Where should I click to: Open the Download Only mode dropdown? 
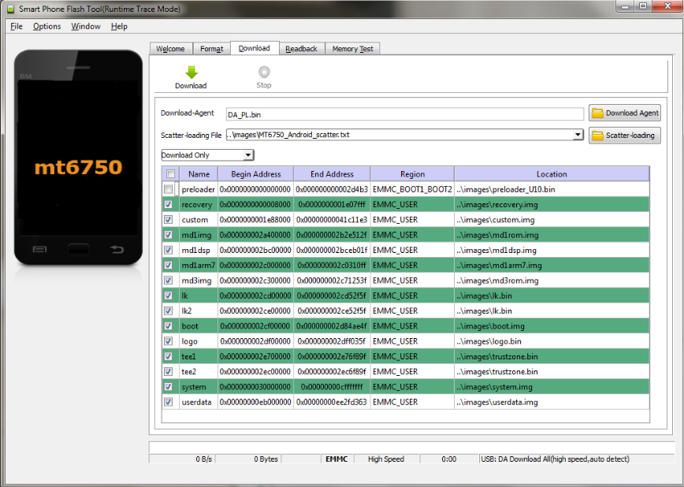207,155
